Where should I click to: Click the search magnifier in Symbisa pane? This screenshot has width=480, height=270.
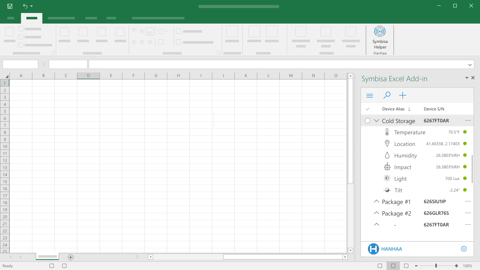click(x=387, y=95)
